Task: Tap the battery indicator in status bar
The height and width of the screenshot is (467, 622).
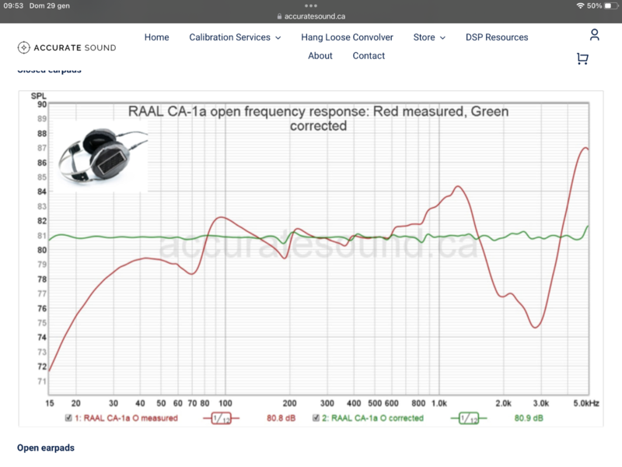Action: [606, 5]
